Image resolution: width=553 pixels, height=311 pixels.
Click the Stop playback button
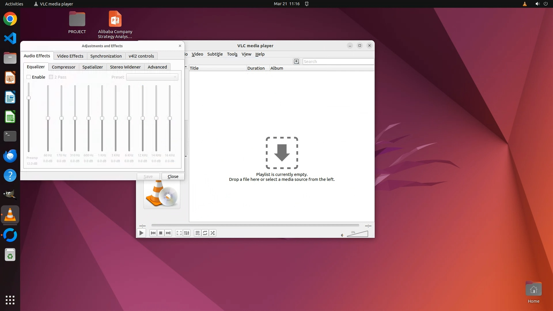[x=161, y=233]
